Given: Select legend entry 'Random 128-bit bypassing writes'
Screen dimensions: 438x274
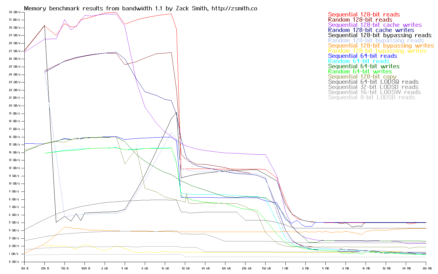Looking at the screenshot, I should pyautogui.click(x=377, y=51).
